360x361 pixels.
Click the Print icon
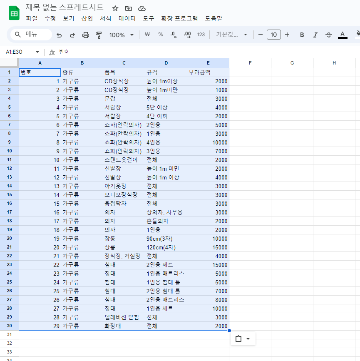(x=86, y=35)
